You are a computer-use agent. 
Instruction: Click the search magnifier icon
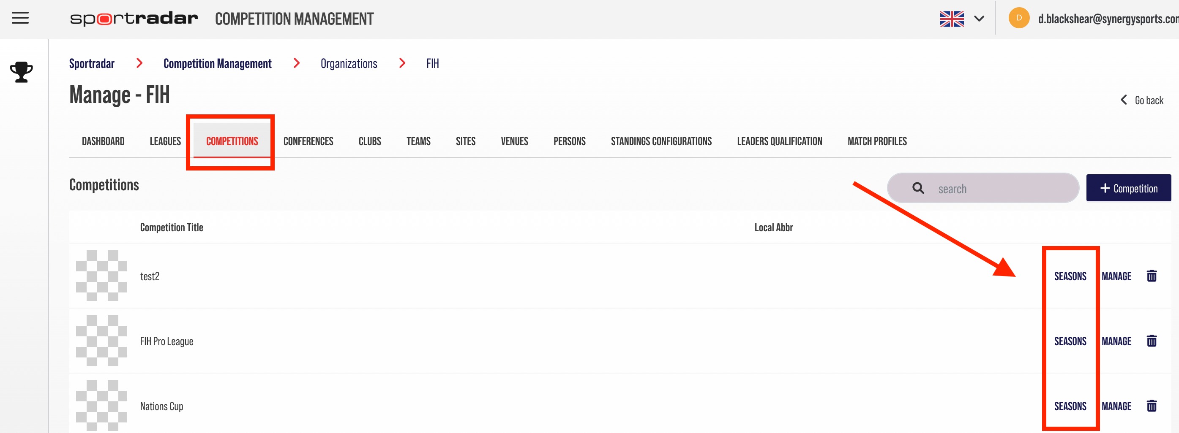tap(918, 188)
